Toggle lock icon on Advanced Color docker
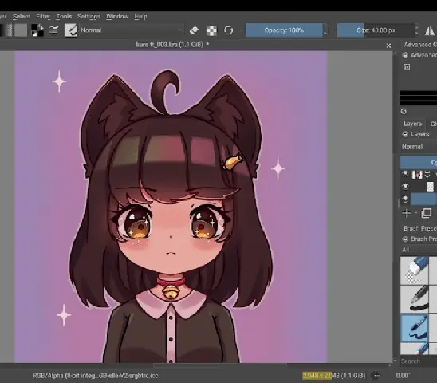This screenshot has width=437, height=383. (x=405, y=55)
